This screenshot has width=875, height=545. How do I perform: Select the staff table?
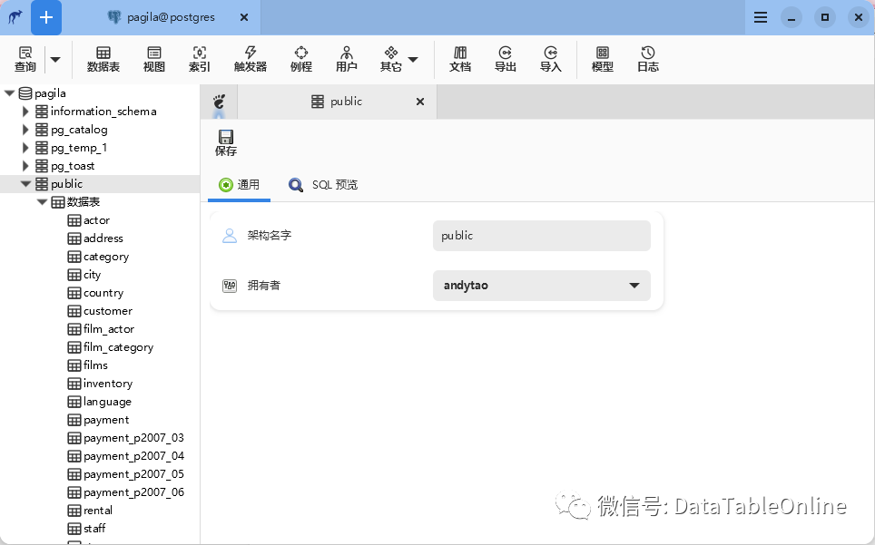coord(94,529)
